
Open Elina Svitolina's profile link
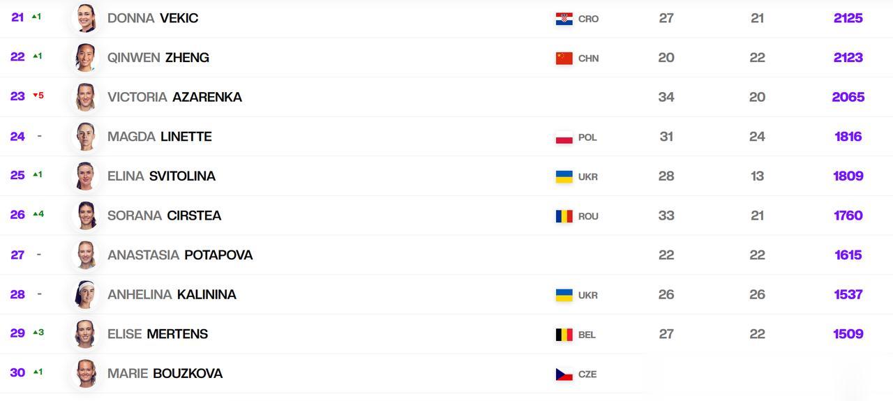coord(161,176)
